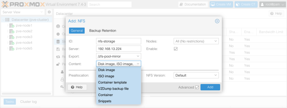Open the Cluster log tab
287x108 pixels.
(x=28, y=102)
